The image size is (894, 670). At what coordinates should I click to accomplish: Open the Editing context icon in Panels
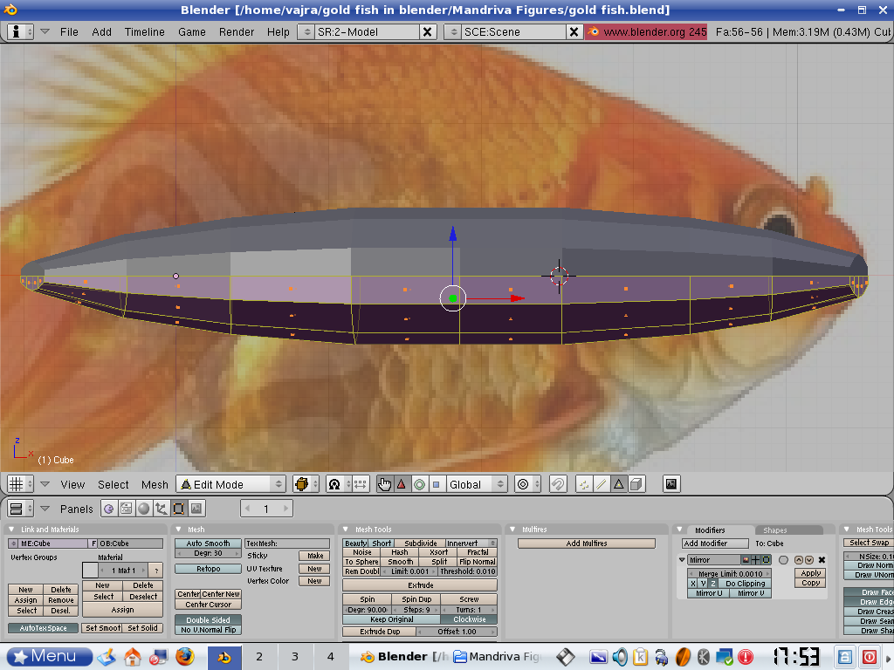pyautogui.click(x=178, y=509)
